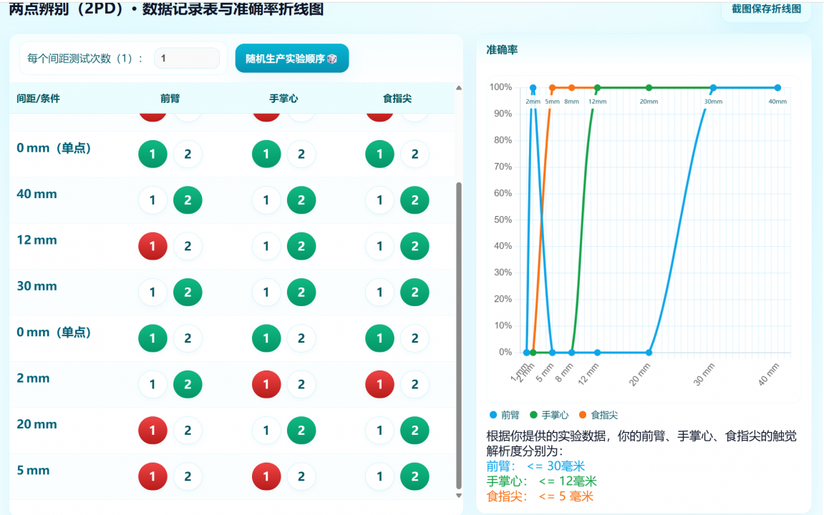Click the table scrollbar down arrow
The image size is (824, 515).
tap(459, 495)
